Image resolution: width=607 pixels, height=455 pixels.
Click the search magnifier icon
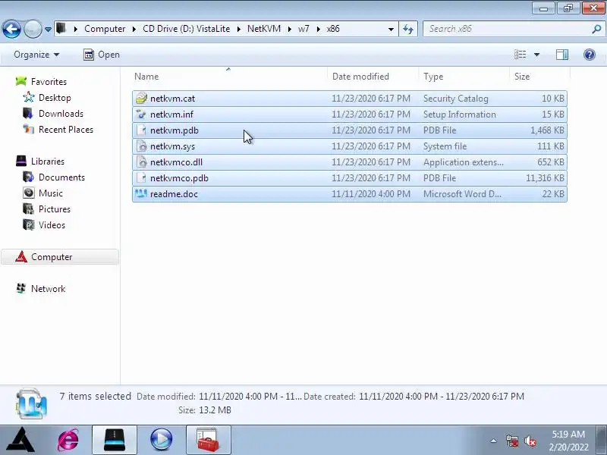tap(596, 29)
